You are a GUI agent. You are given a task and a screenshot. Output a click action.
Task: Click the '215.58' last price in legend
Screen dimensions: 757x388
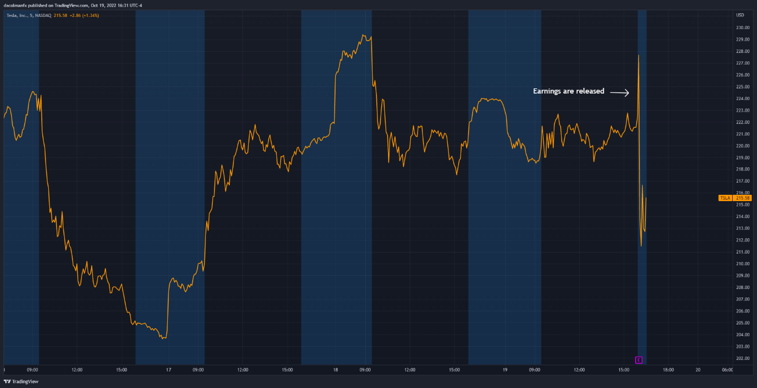tap(61, 15)
